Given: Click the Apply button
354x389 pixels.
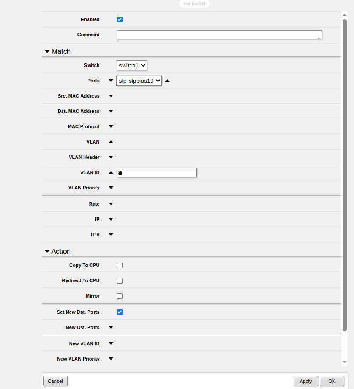Looking at the screenshot, I should [305, 381].
